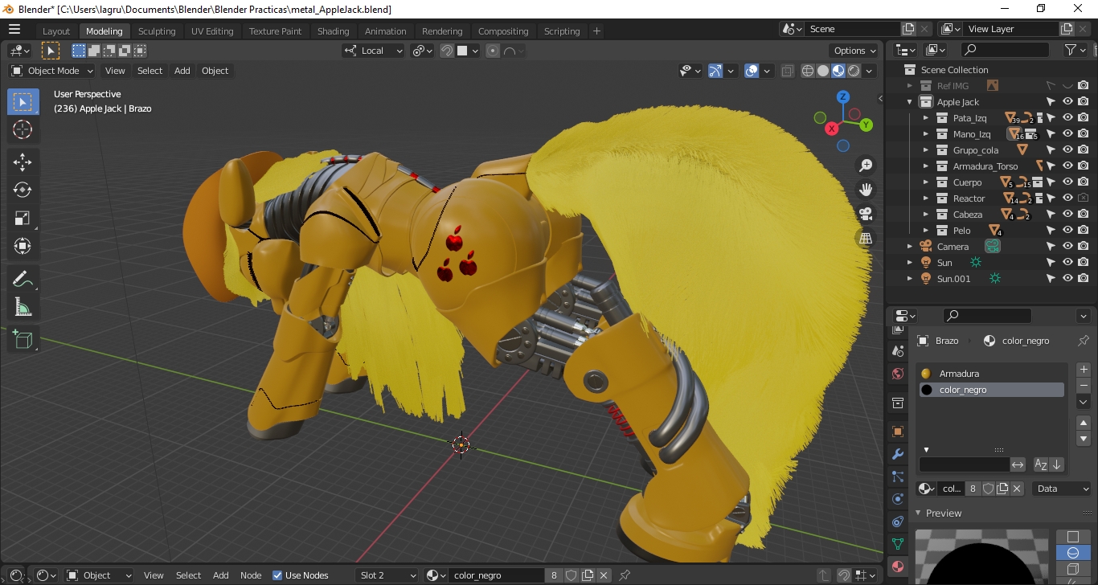This screenshot has width=1098, height=585.
Task: Enable X-ray transparency toggle
Action: [787, 71]
